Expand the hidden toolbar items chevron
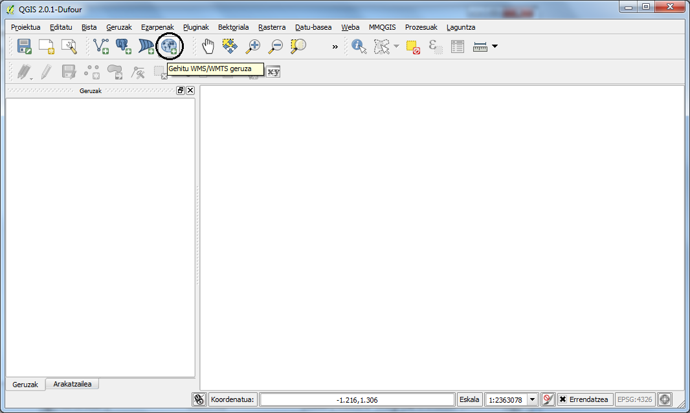 [335, 47]
